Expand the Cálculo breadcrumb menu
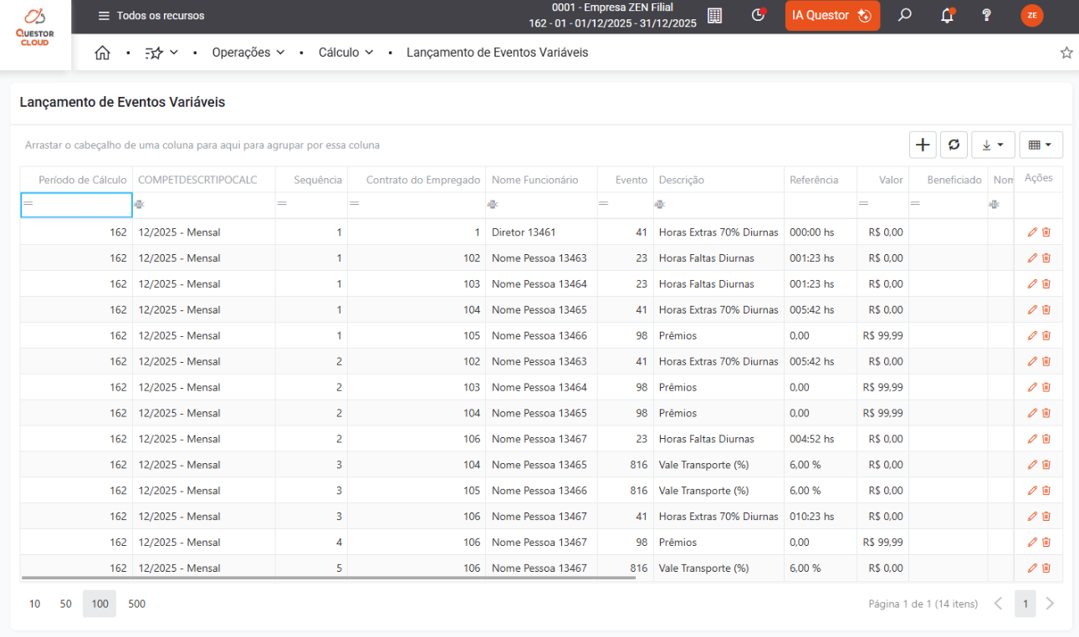The image size is (1079, 637). (345, 53)
